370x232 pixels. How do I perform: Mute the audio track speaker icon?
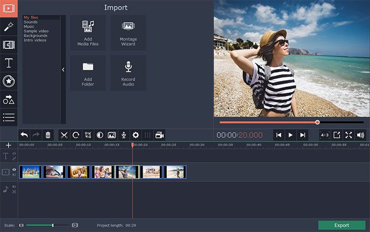click(x=14, y=187)
